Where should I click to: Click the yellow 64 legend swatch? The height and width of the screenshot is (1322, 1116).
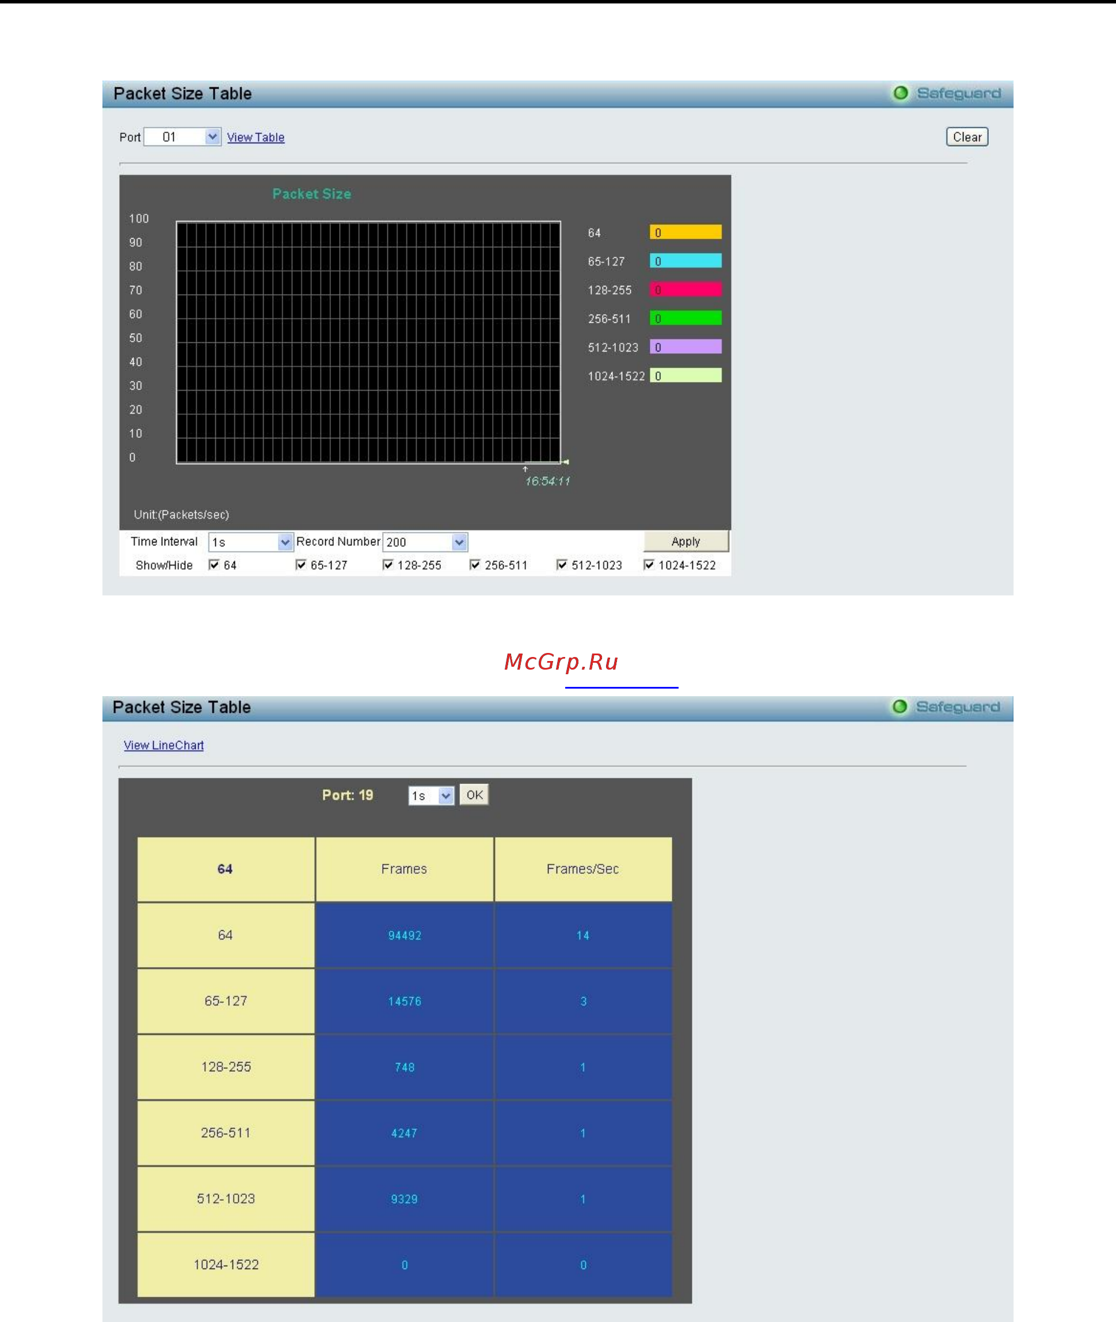[x=685, y=232]
